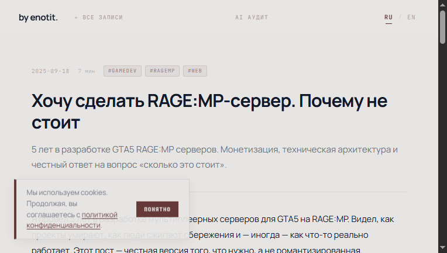
Task: Click the 'Мы используем cookies' notice text
Action: tap(67, 192)
